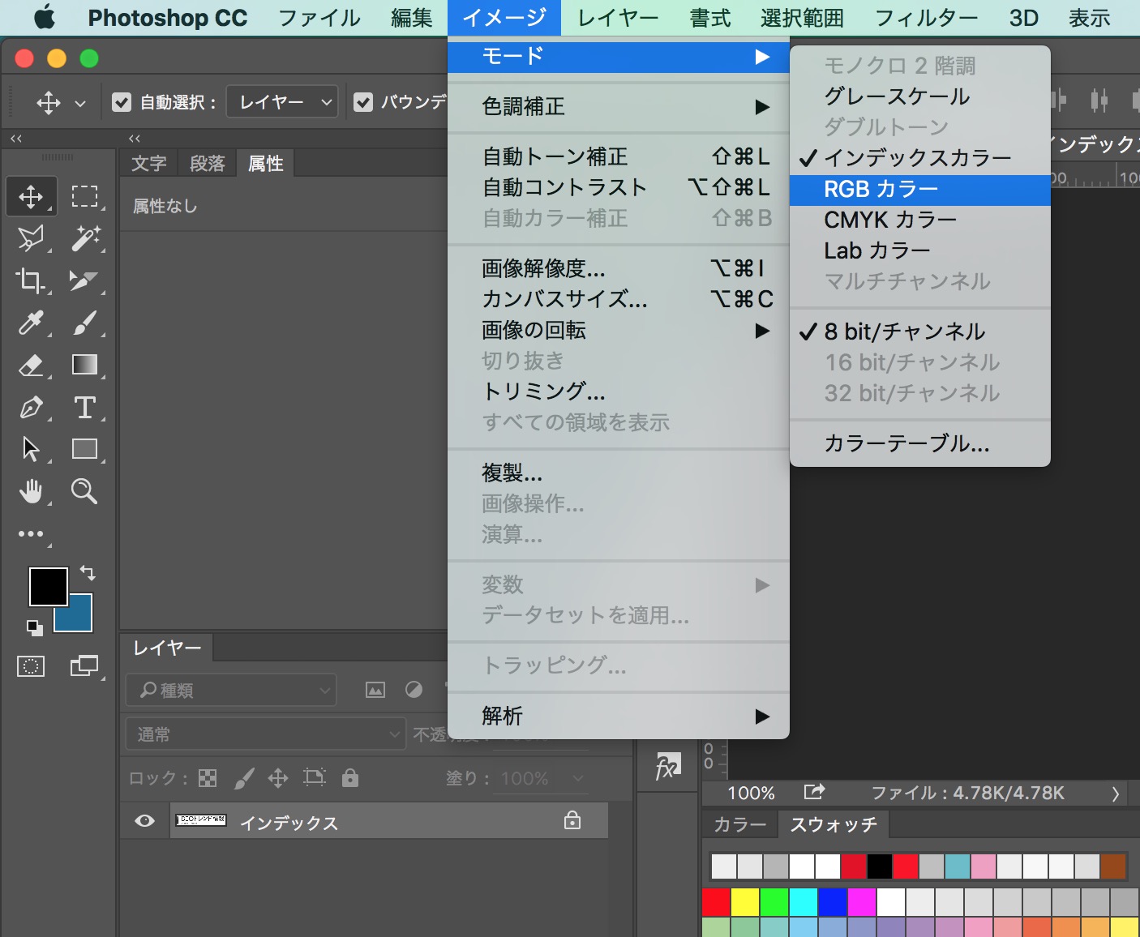The image size is (1140, 937).
Task: Pick the Pen tool
Action: pyautogui.click(x=31, y=407)
